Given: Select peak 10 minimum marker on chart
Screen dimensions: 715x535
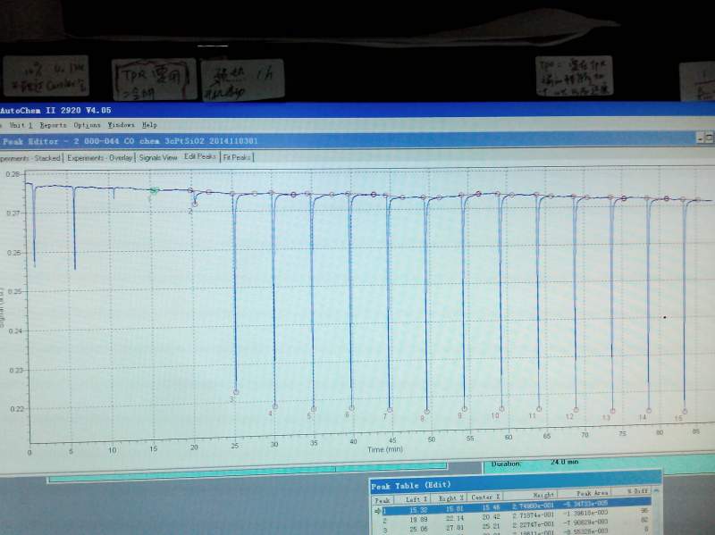Looking at the screenshot, I should 501,409.
